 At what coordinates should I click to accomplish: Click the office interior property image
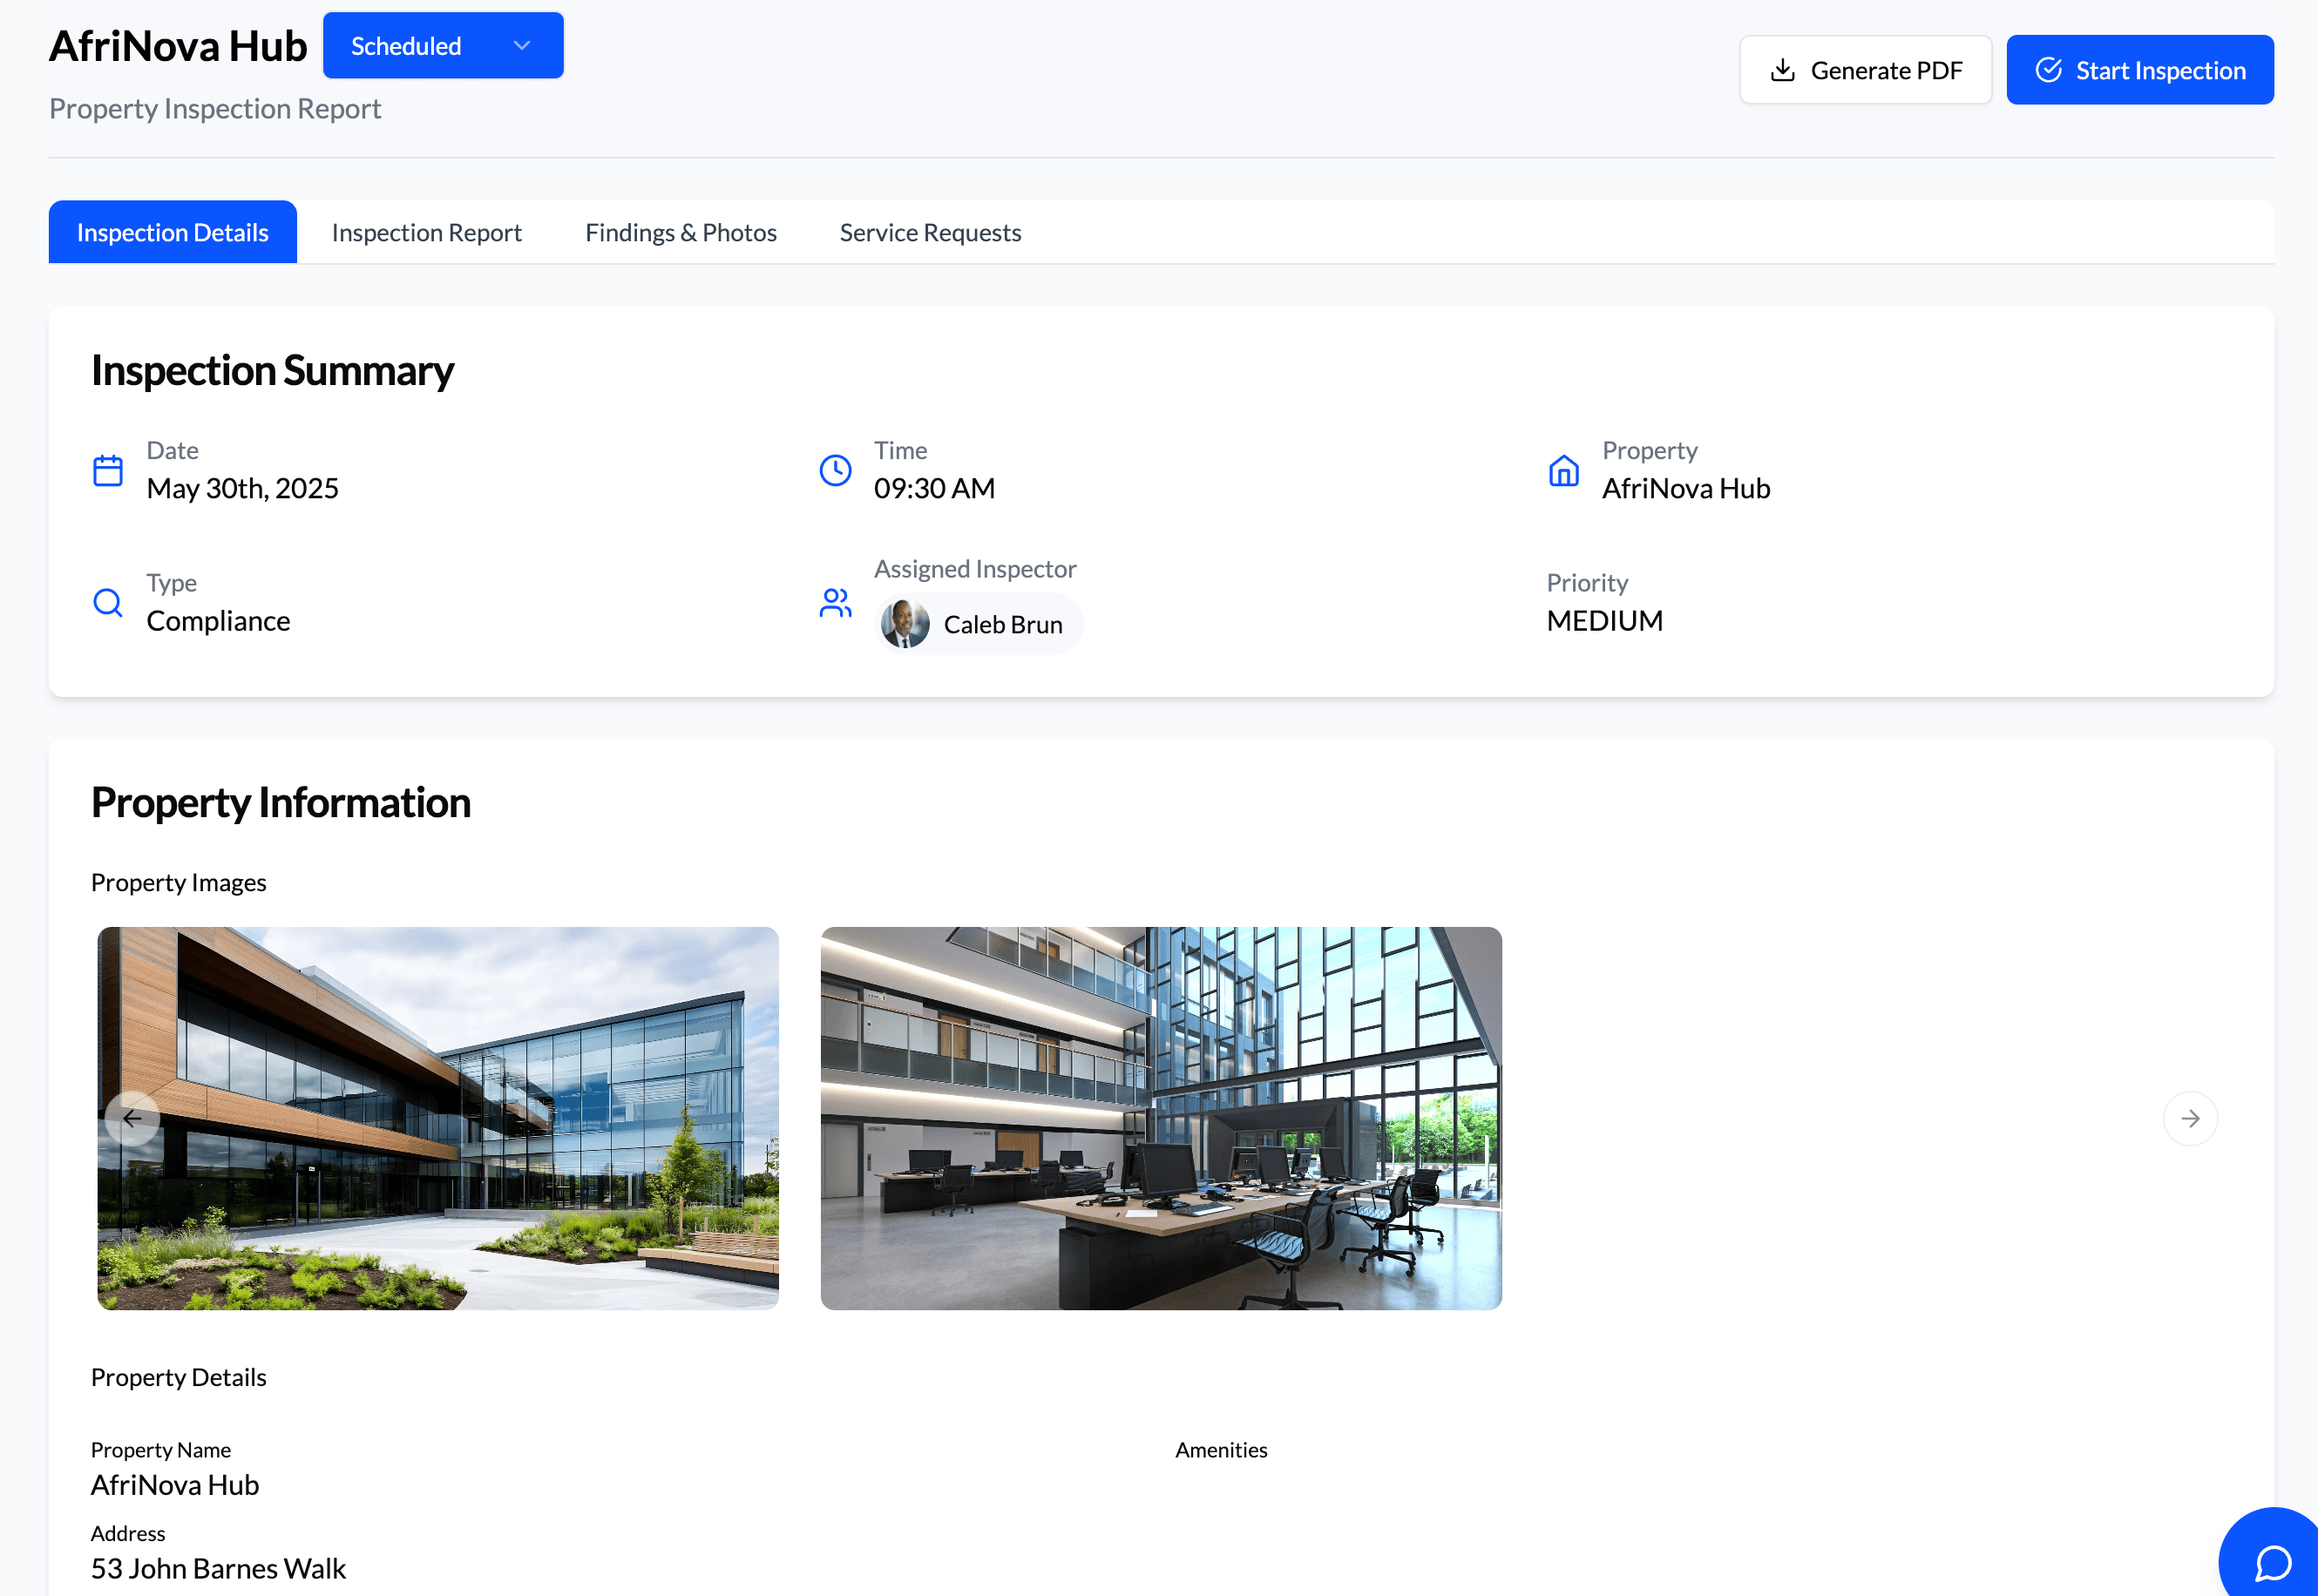pos(1160,1117)
